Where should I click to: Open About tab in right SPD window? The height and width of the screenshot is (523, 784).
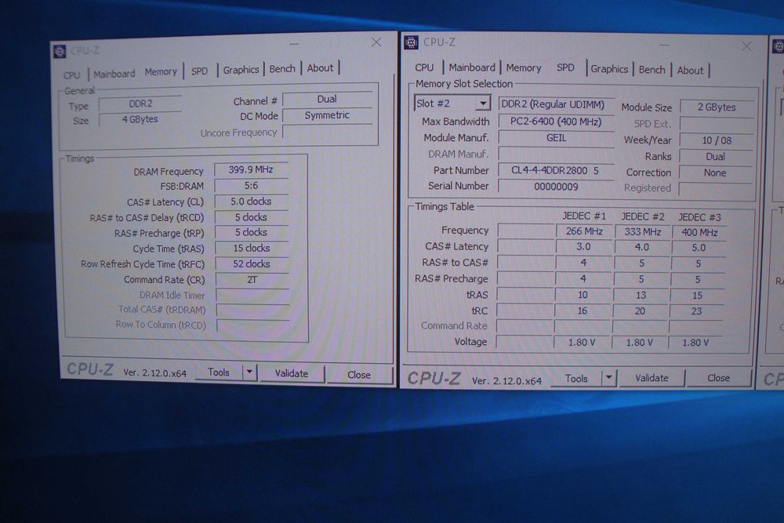tap(690, 71)
